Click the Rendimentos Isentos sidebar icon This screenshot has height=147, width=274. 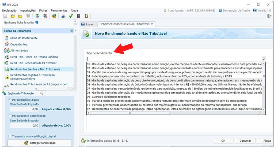pos(7,69)
